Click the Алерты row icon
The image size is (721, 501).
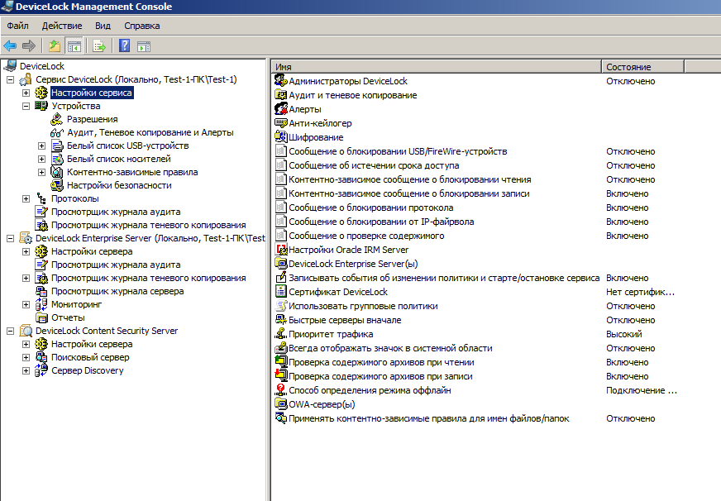point(280,109)
